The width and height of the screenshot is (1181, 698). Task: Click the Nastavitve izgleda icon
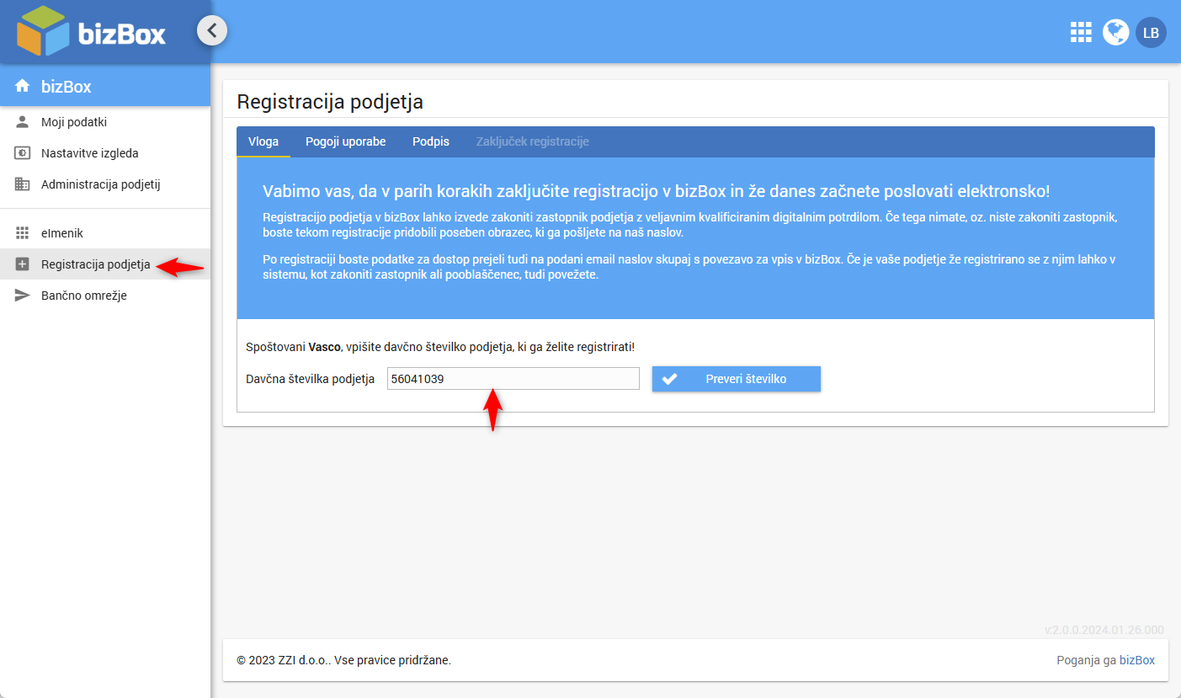click(x=23, y=153)
